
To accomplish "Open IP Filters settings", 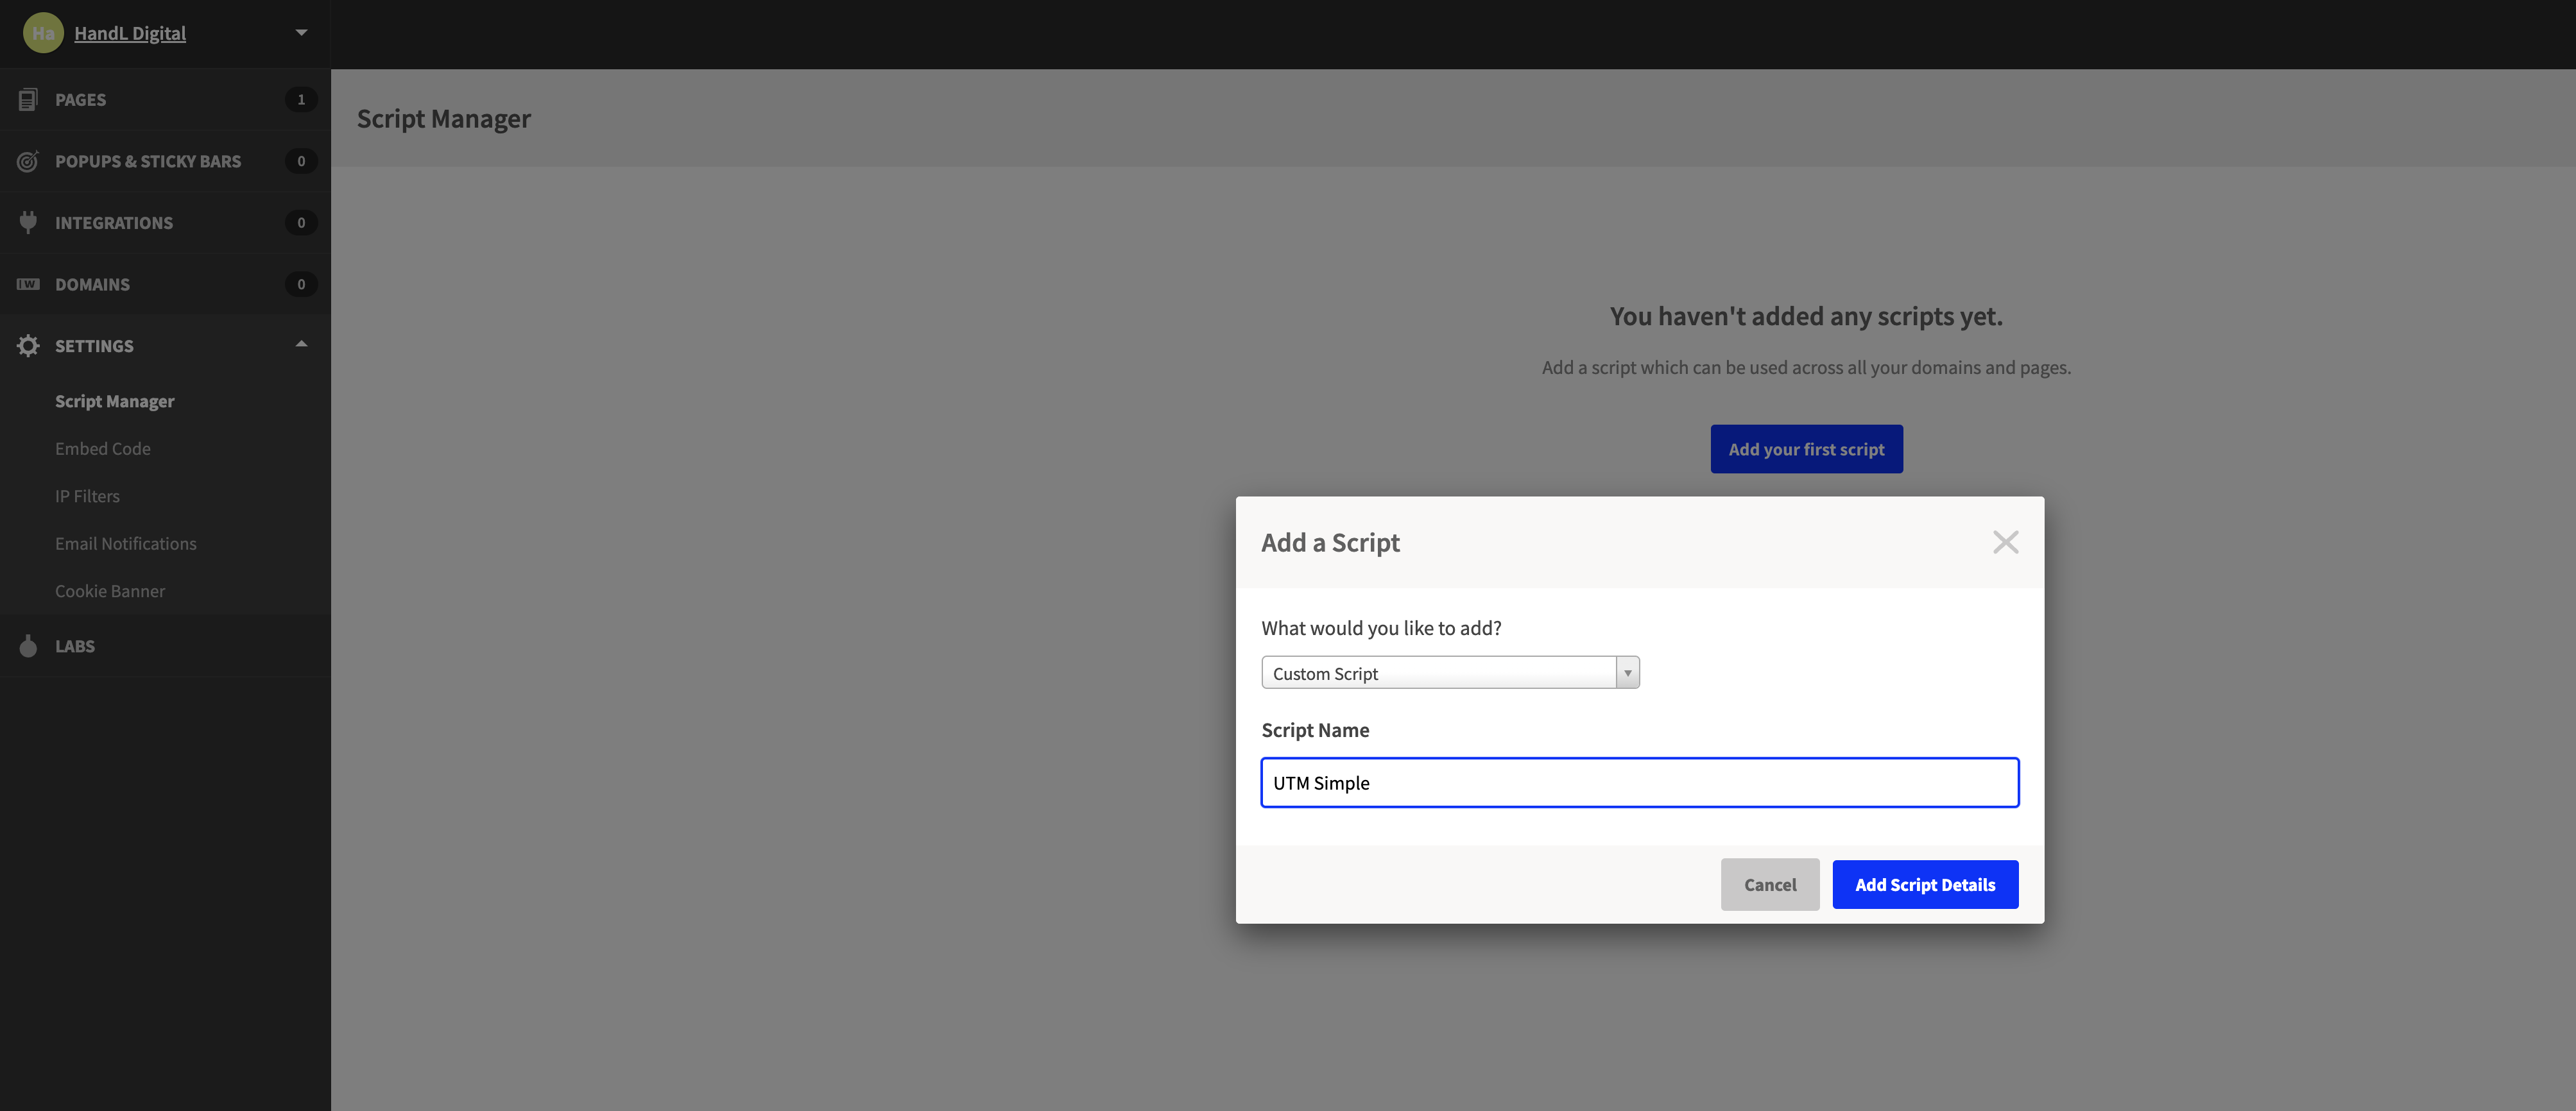I will [87, 496].
